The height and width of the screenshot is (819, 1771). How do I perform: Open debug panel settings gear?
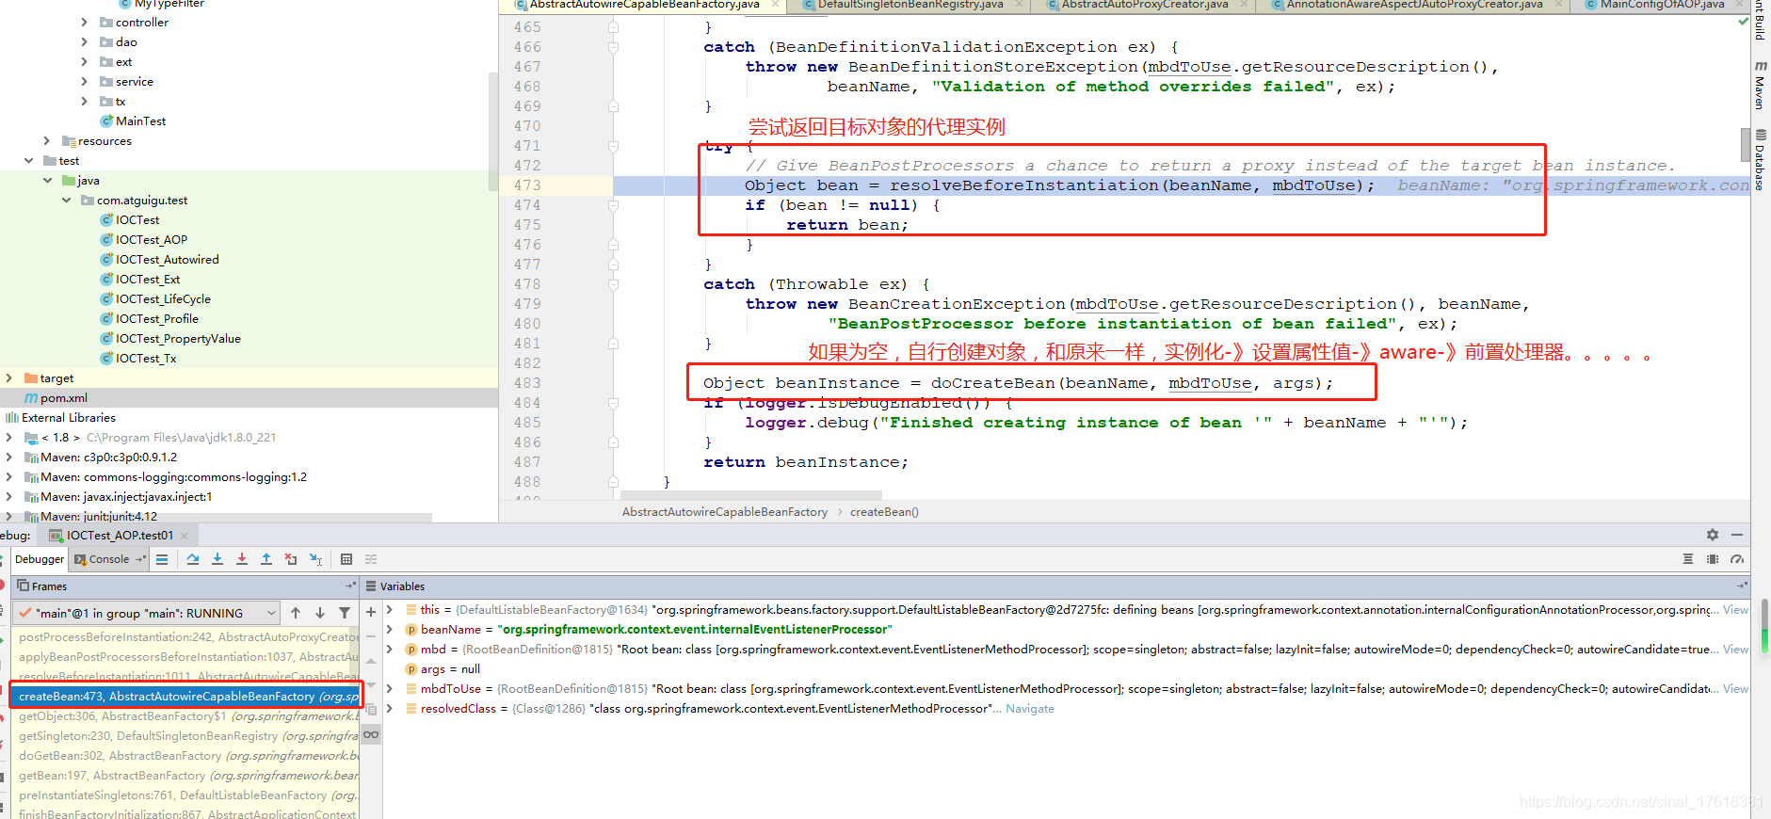coord(1713,535)
